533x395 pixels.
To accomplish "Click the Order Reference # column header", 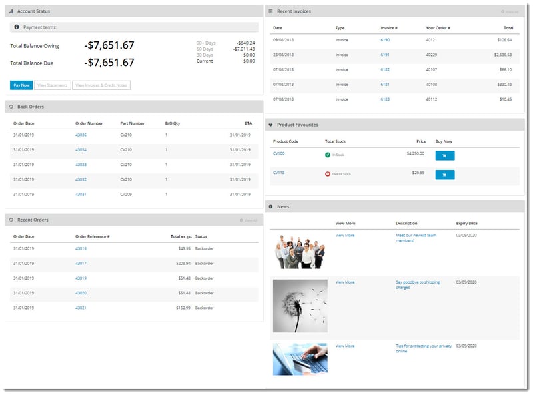I will click(x=93, y=236).
